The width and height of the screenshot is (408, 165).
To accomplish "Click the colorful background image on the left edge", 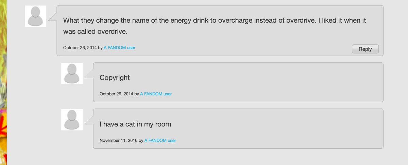I will click(x=3, y=85).
